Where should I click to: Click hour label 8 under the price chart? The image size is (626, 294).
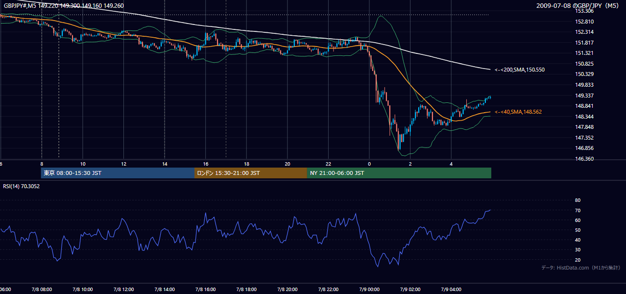pyautogui.click(x=42, y=164)
